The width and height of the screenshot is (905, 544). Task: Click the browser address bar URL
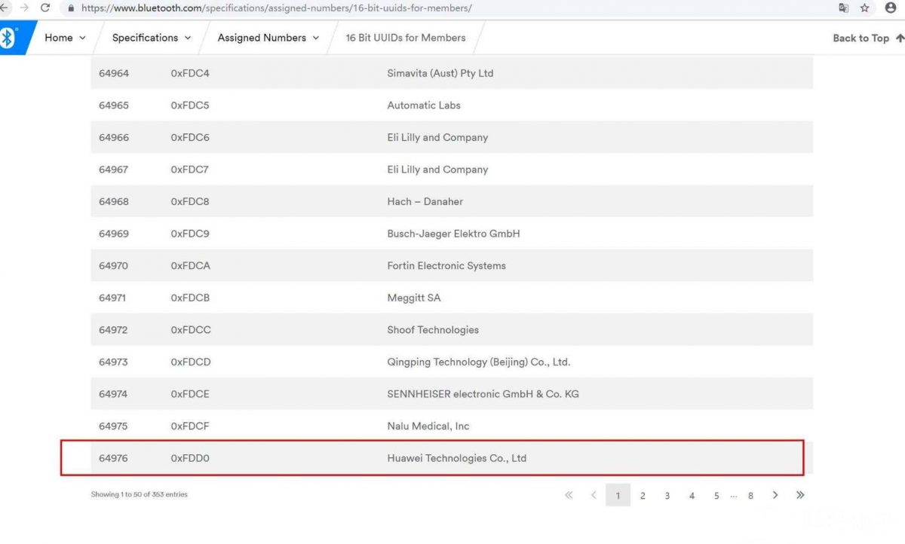click(275, 8)
